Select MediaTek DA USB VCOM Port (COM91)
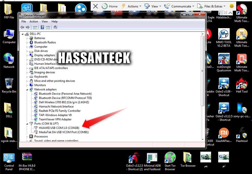 64,132
